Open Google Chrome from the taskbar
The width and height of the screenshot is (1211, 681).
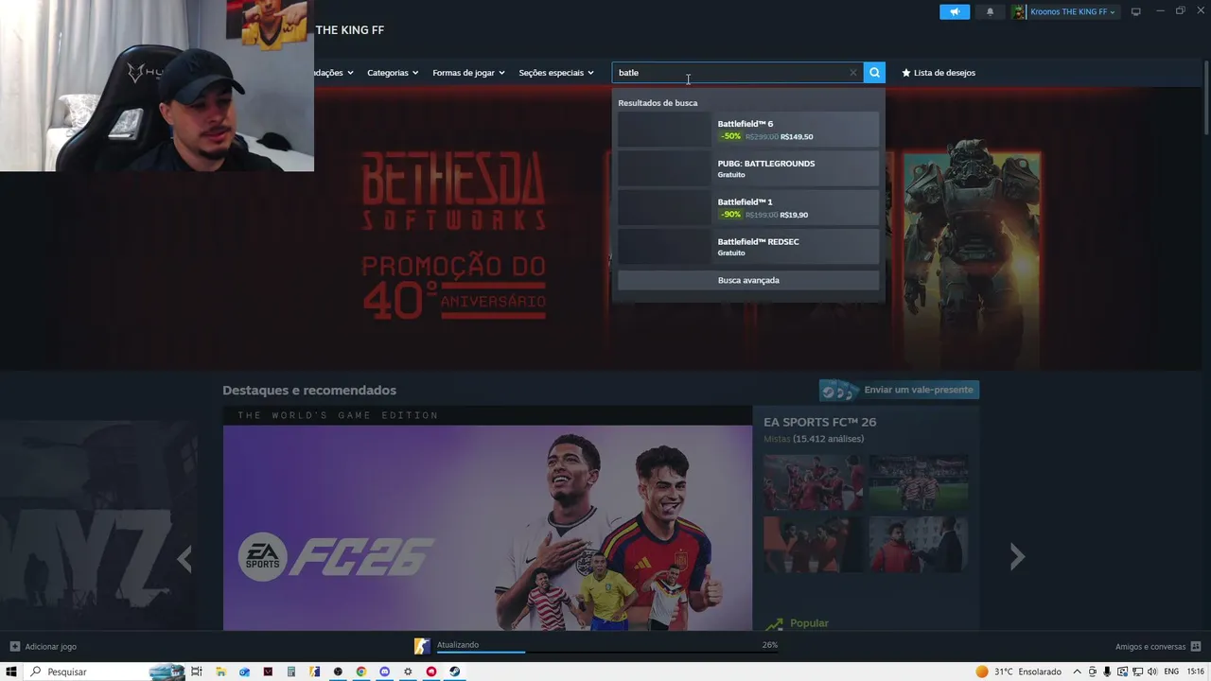pos(360,672)
